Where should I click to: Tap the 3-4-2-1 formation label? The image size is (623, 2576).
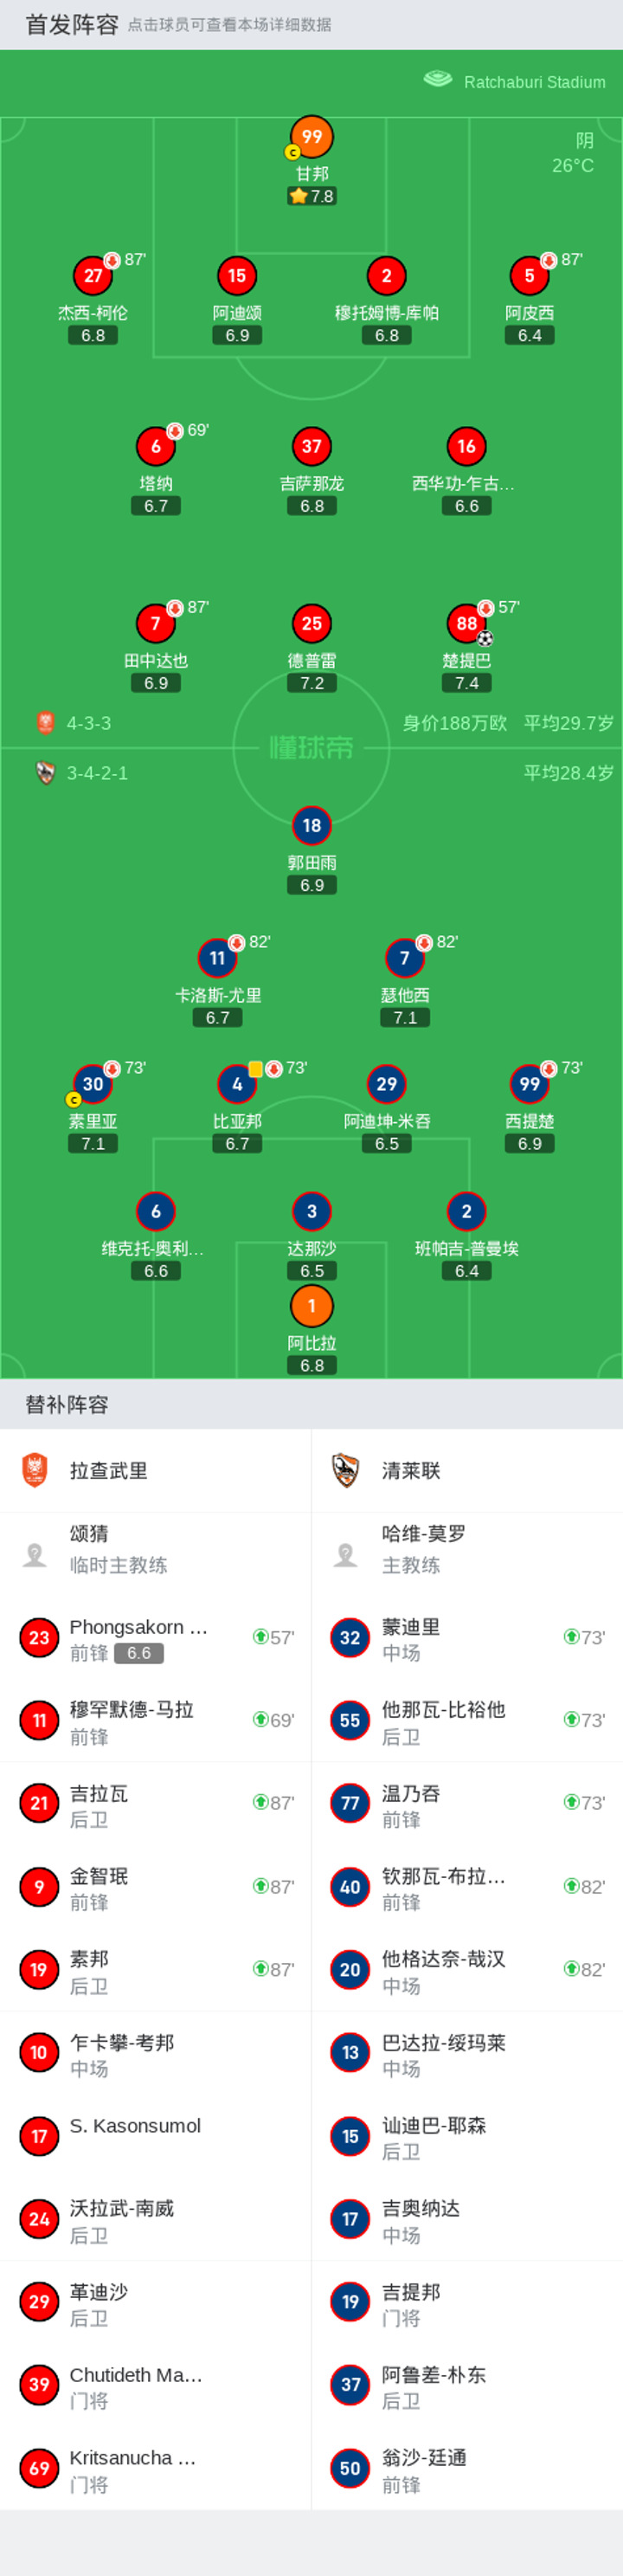97,773
